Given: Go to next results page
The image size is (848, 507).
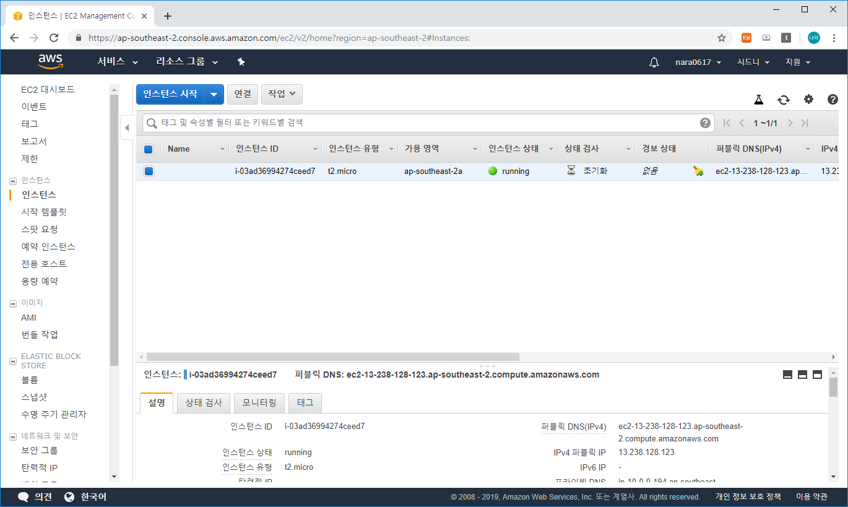Looking at the screenshot, I should click(790, 123).
